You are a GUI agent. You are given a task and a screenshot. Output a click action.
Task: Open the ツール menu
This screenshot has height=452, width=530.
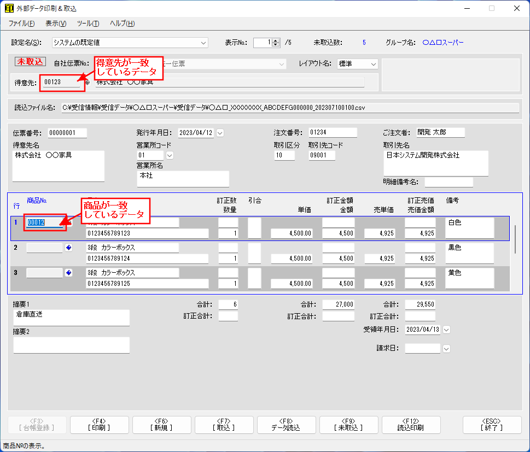(88, 24)
